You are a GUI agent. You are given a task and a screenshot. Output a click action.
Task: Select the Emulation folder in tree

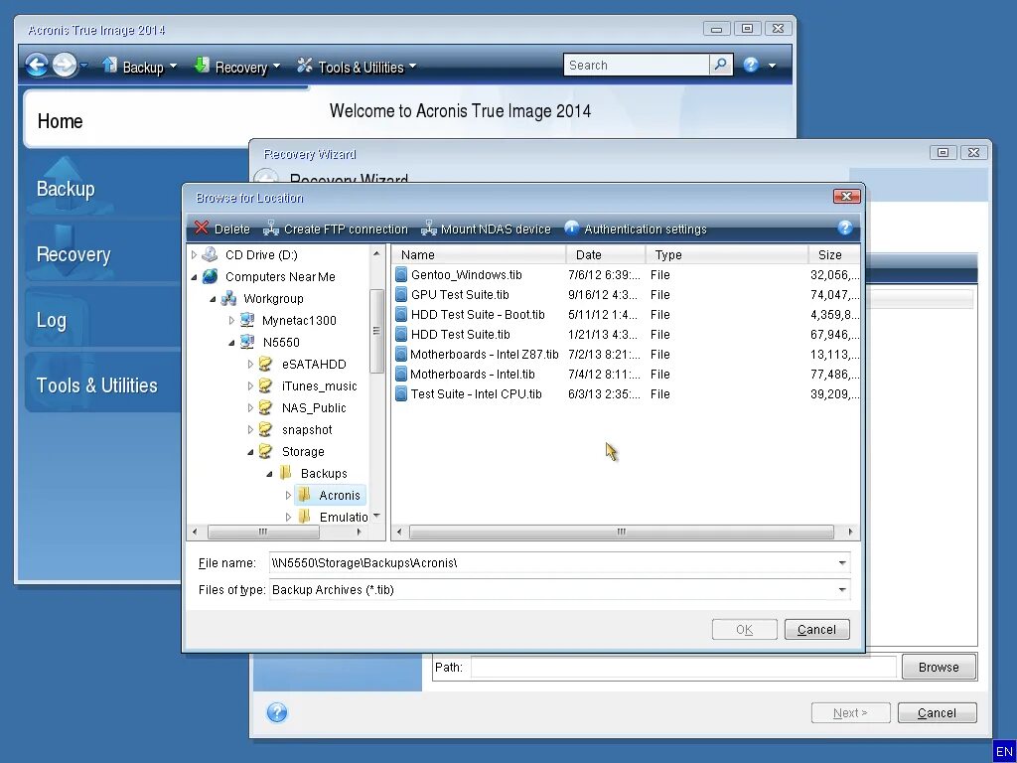pos(343,517)
